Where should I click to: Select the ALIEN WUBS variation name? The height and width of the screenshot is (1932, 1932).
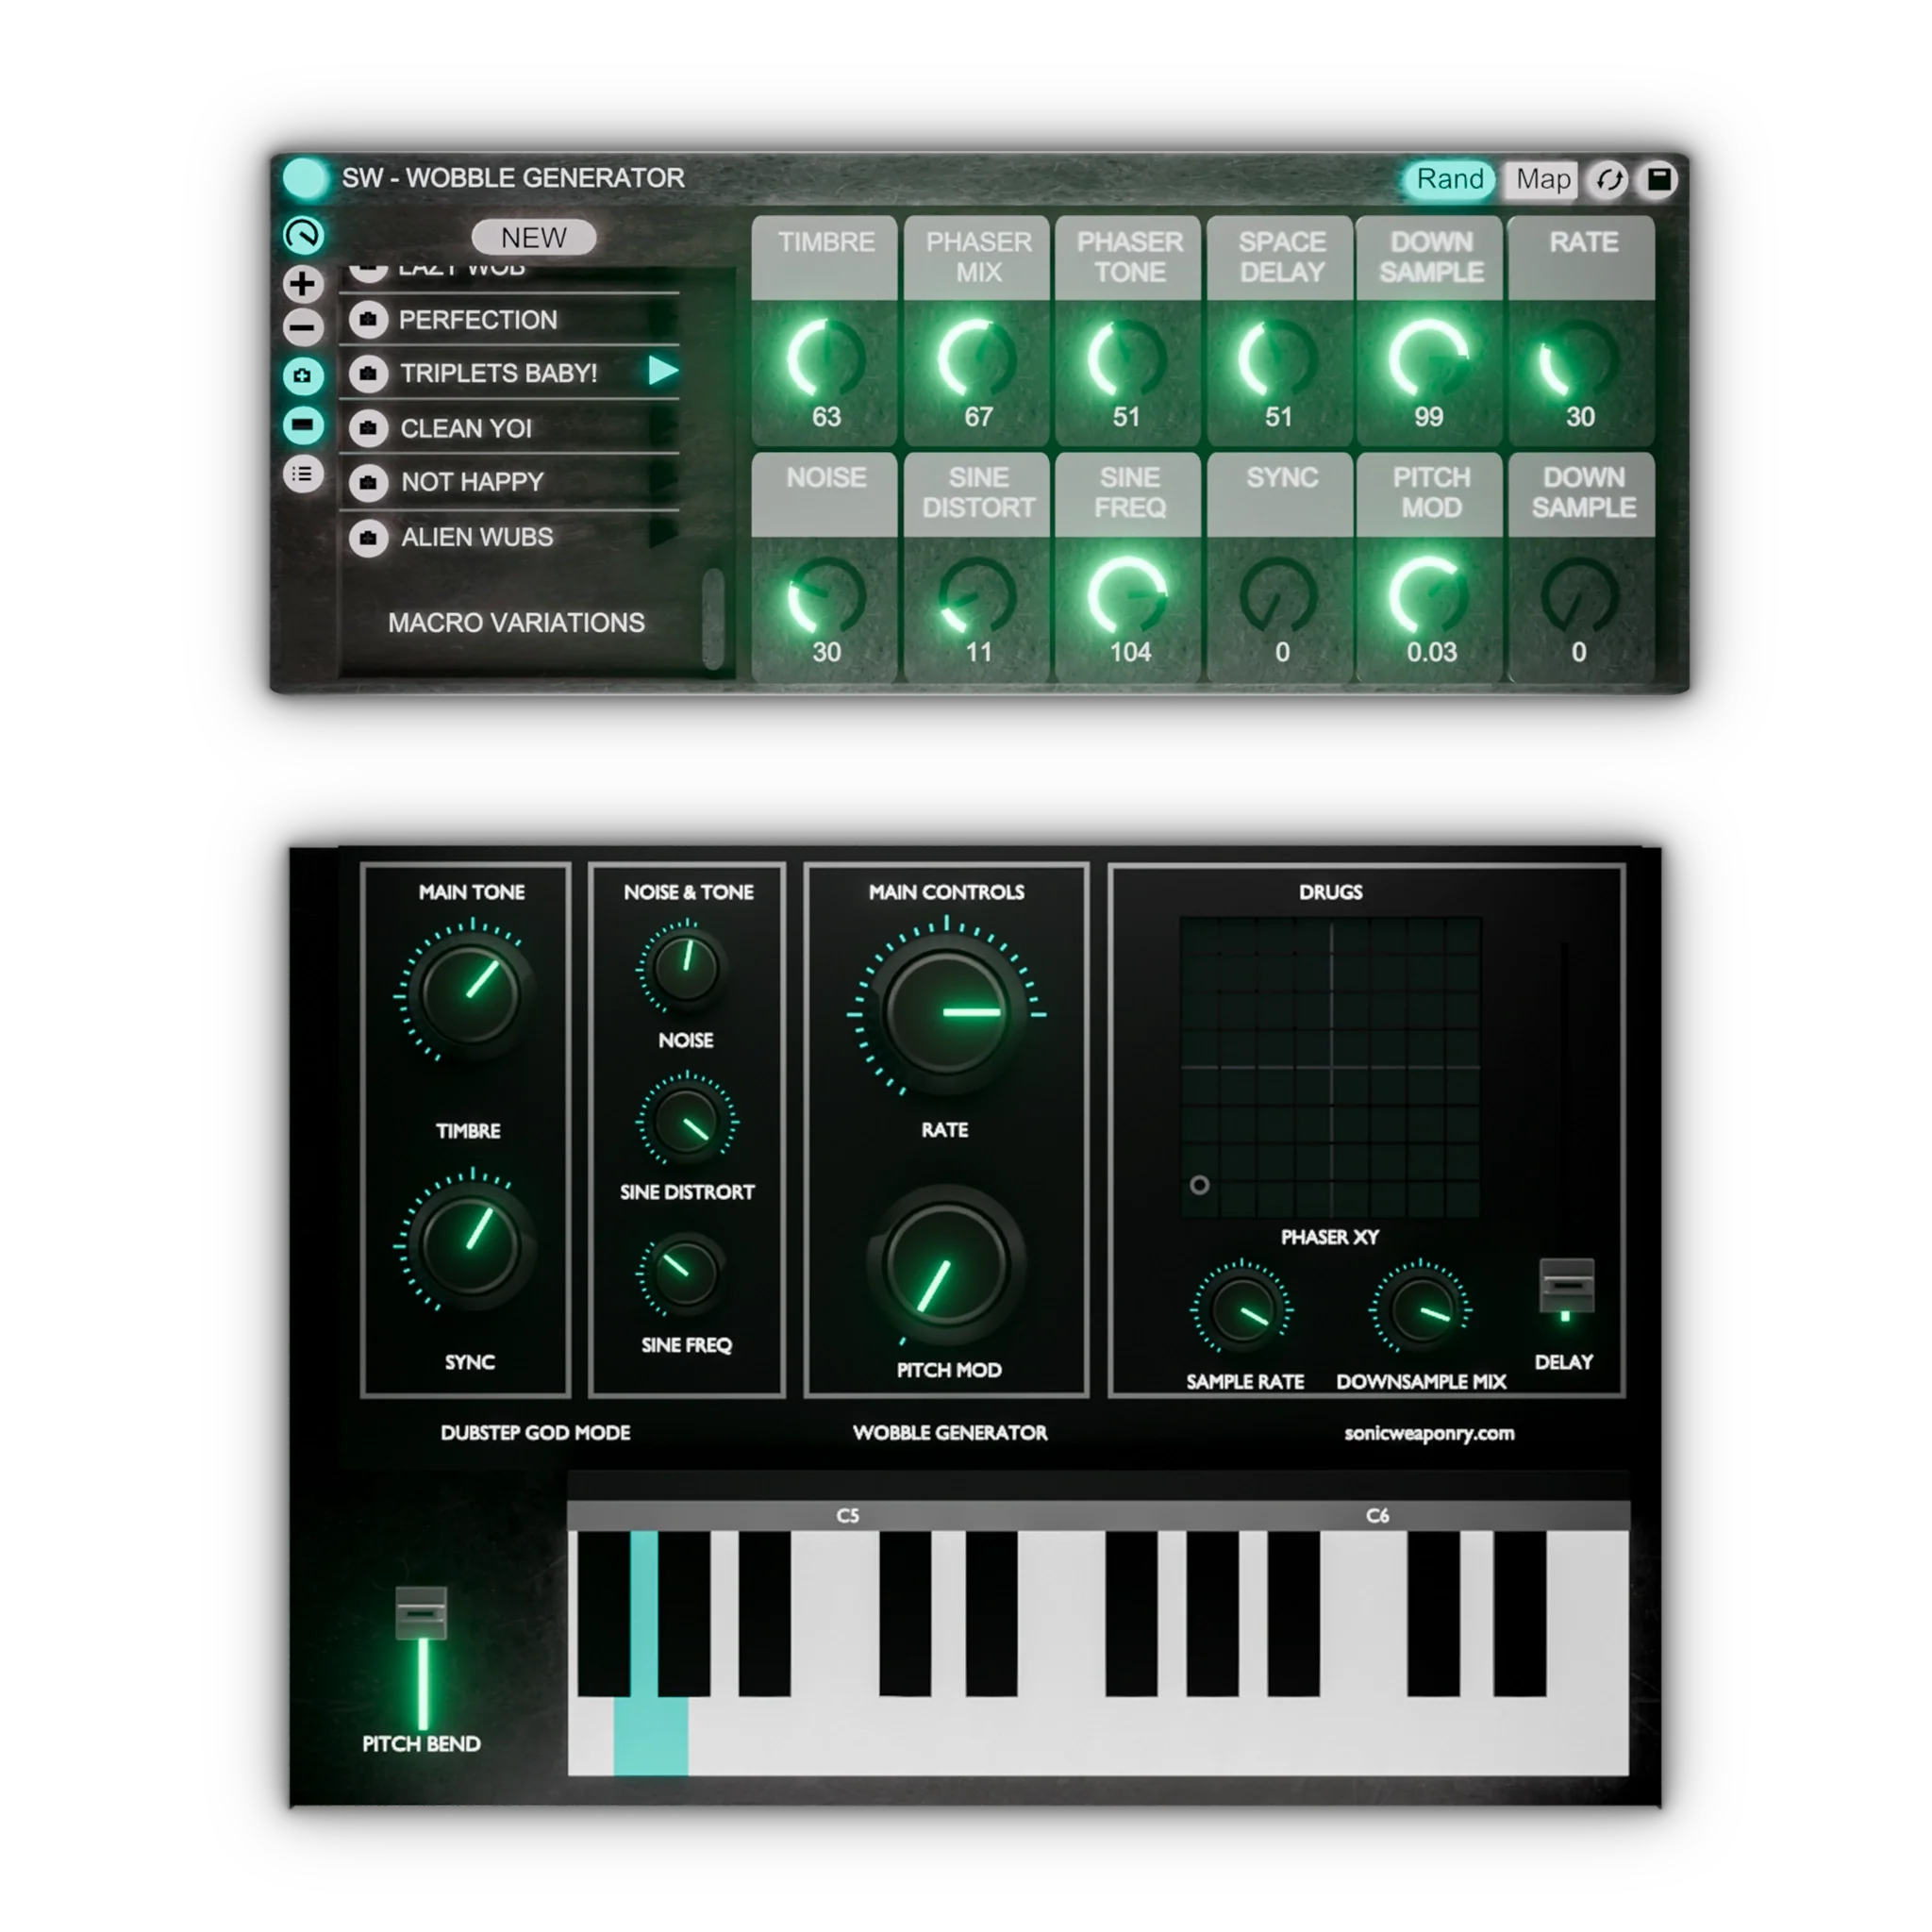477,537
